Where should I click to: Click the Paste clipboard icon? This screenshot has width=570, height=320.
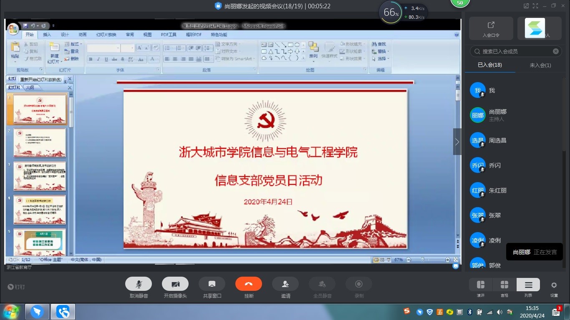tap(15, 47)
